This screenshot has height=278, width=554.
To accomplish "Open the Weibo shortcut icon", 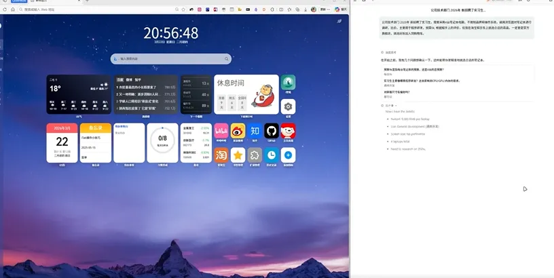I will point(238,131).
